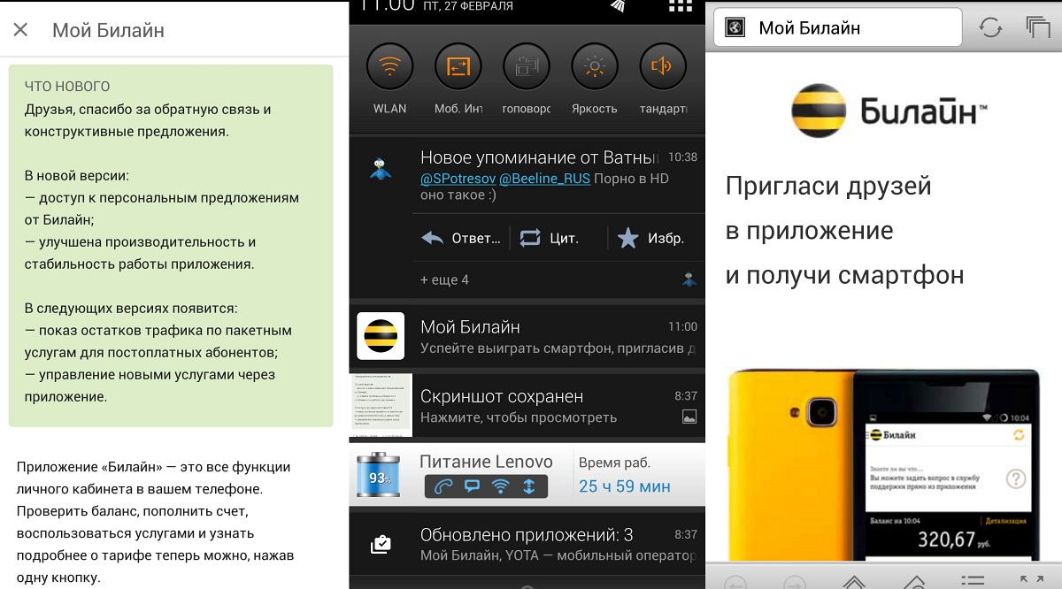Image resolution: width=1062 pixels, height=589 pixels.
Task: Tap Ответ… to reply to the tweet
Action: coord(461,238)
